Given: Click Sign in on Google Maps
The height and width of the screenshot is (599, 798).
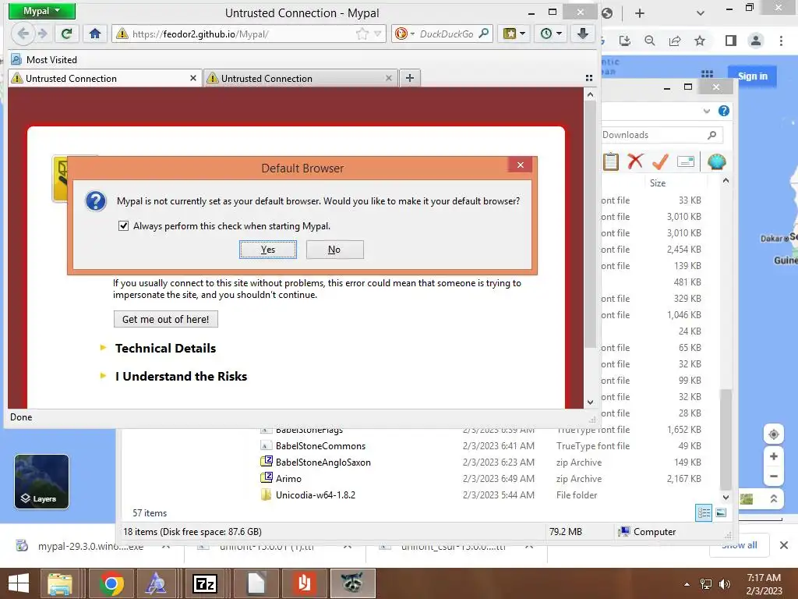Looking at the screenshot, I should 752,76.
